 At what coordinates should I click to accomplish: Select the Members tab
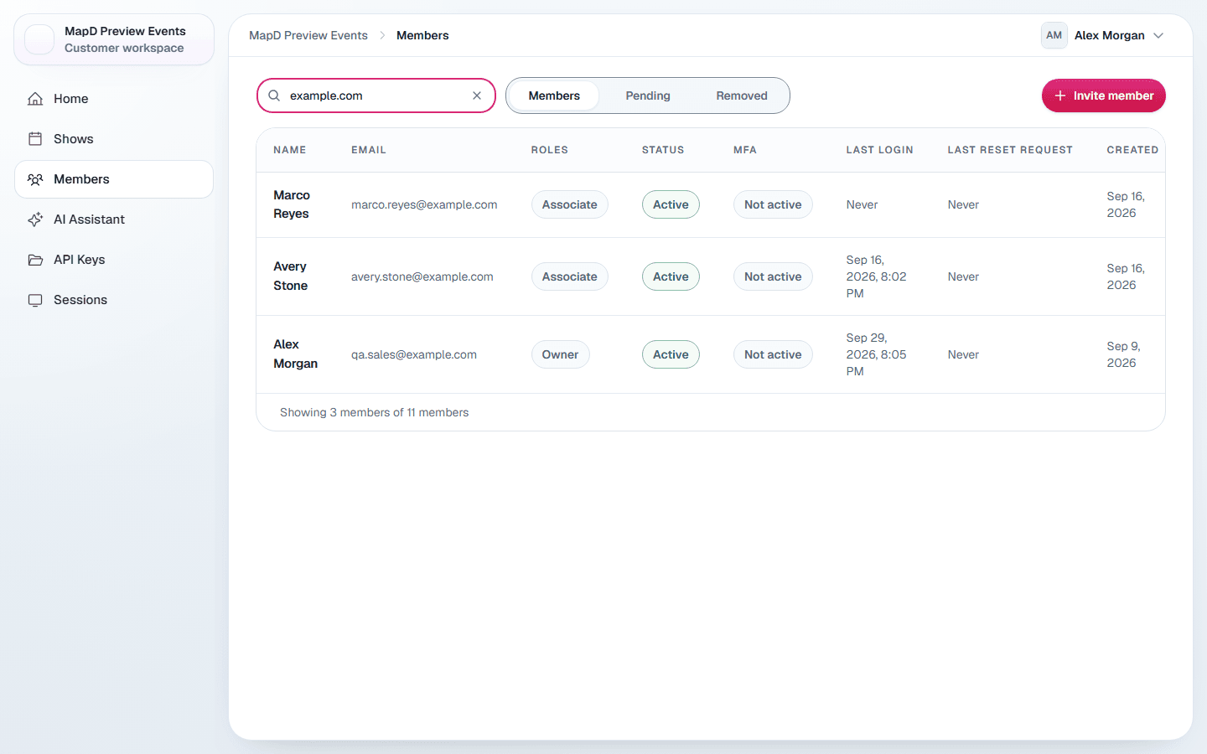pyautogui.click(x=554, y=96)
